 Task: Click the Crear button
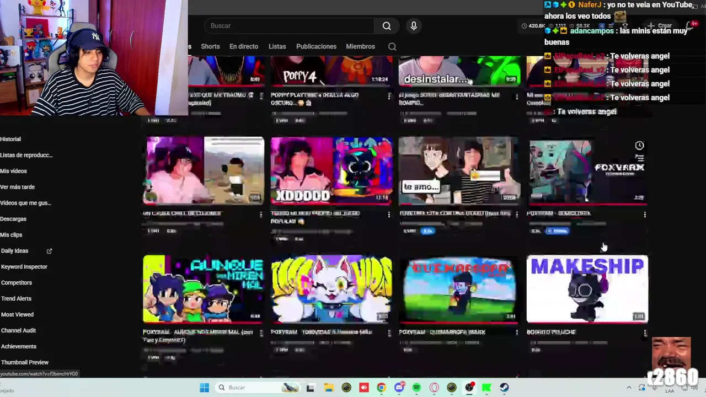coord(660,26)
